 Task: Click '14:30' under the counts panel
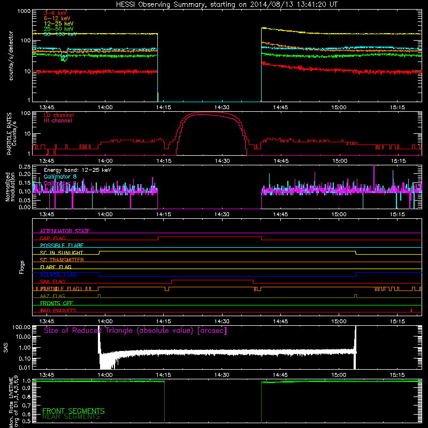coord(222,108)
